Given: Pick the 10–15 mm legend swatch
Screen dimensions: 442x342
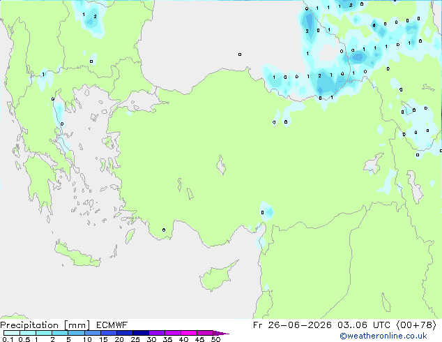Looking at the screenshot, I should tap(92, 333).
